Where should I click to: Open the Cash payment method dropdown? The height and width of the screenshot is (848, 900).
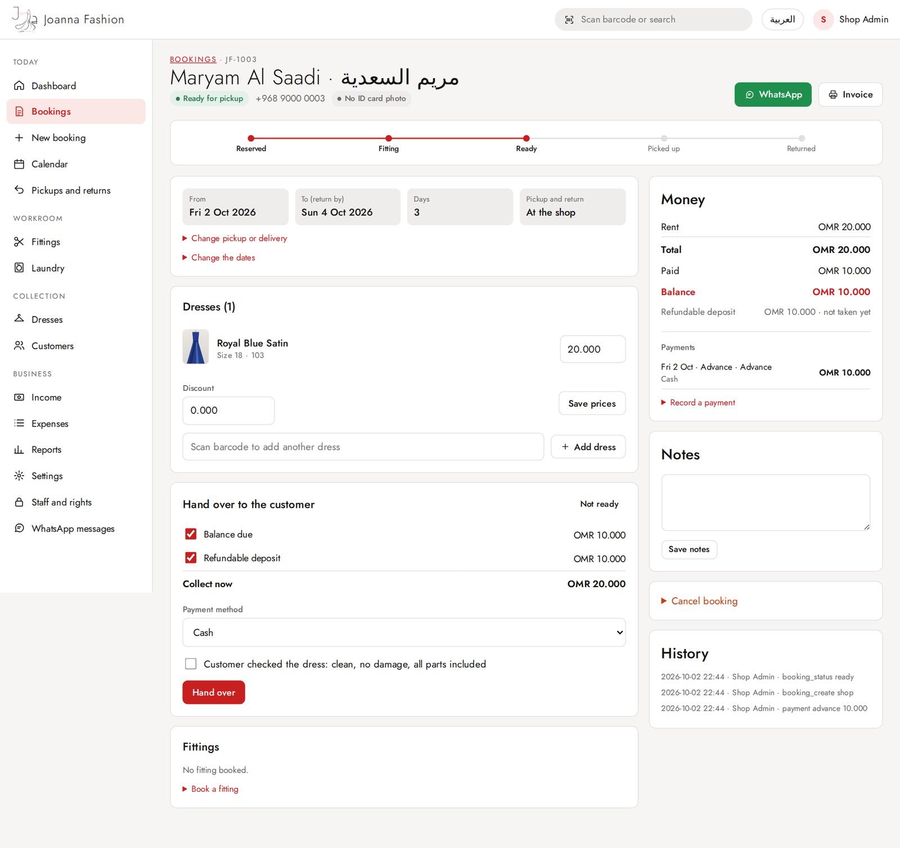coord(404,633)
